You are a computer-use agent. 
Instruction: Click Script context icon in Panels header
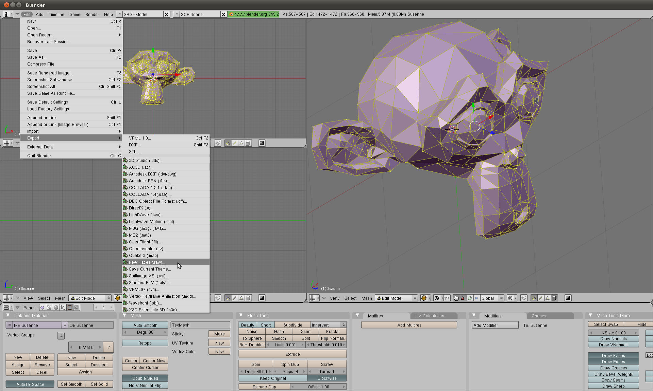[x=49, y=308]
